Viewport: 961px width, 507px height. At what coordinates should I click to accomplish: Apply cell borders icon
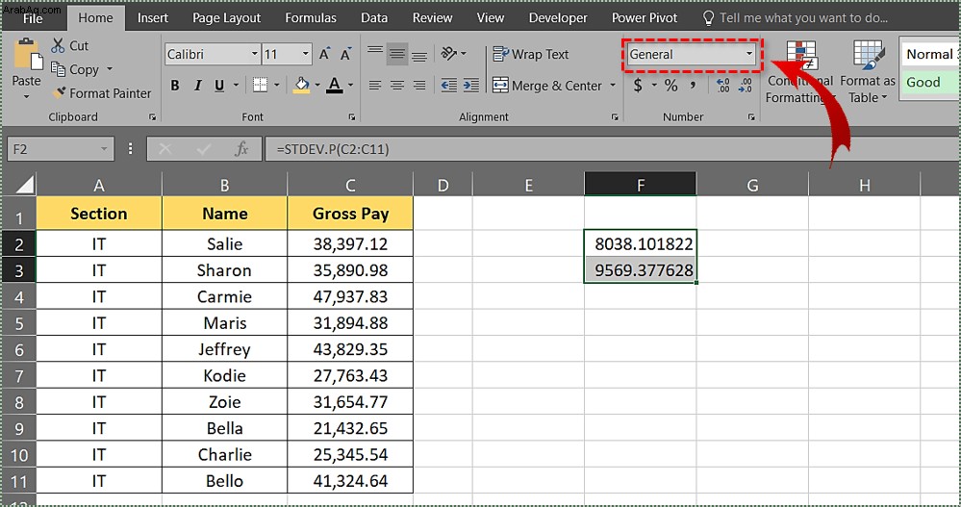[260, 86]
